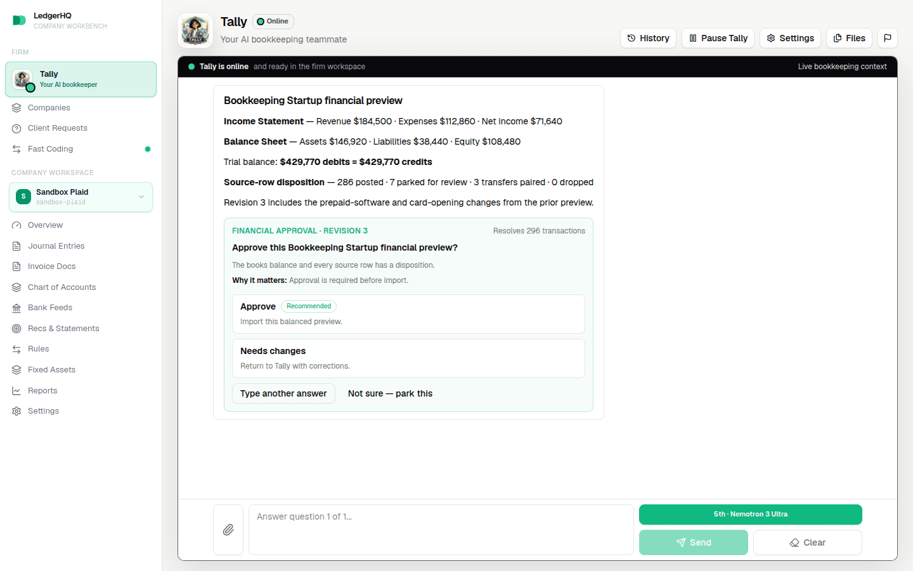Click Type another answer
This screenshot has height=571, width=913.
click(x=283, y=393)
